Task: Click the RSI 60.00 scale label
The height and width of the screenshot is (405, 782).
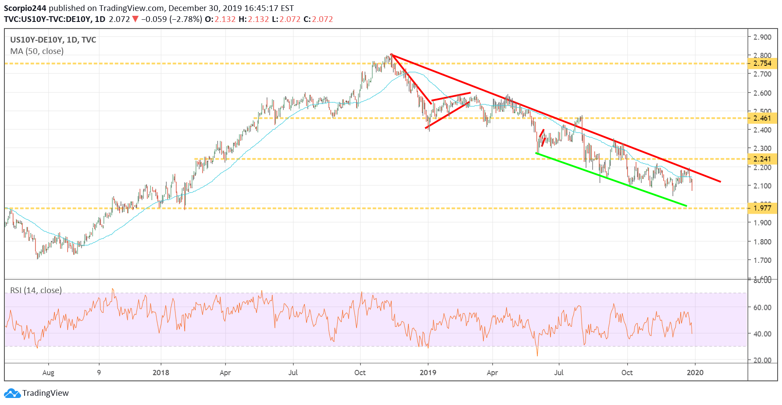Action: [x=762, y=308]
